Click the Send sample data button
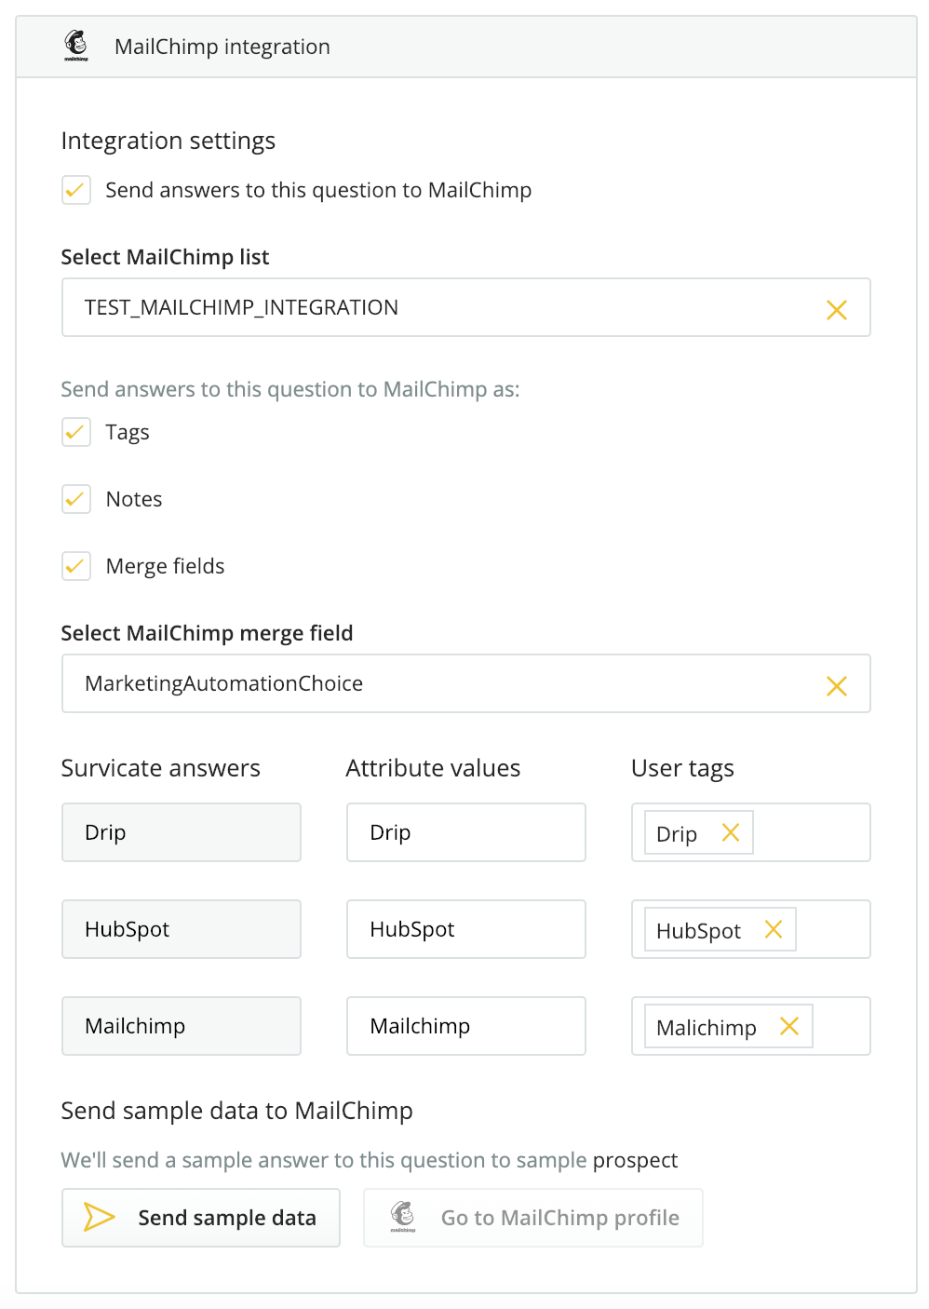Screen dimensions: 929x1309 pyautogui.click(x=201, y=1218)
